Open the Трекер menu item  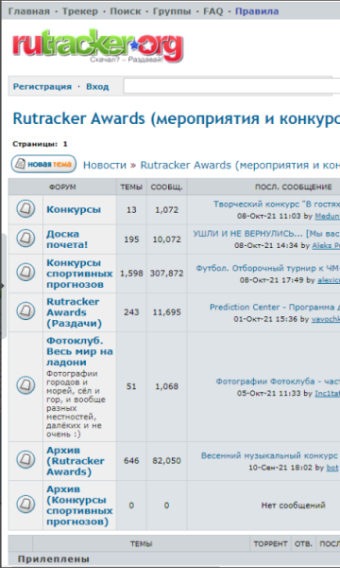coord(80,11)
